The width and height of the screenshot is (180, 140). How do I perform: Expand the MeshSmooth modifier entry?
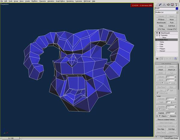(160, 33)
